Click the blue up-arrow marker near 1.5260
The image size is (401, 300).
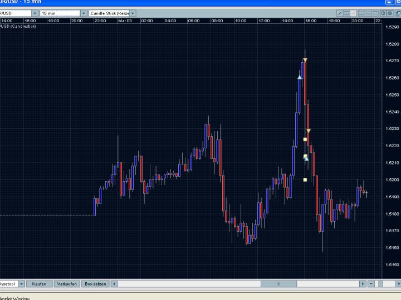300,77
